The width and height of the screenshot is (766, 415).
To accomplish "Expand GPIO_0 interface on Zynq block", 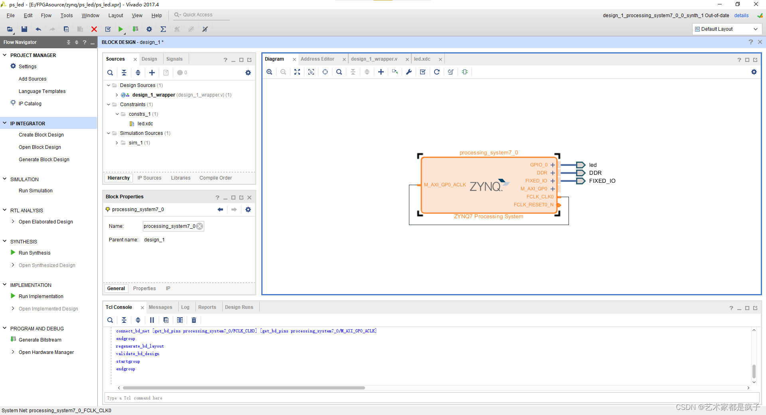I will (x=553, y=165).
